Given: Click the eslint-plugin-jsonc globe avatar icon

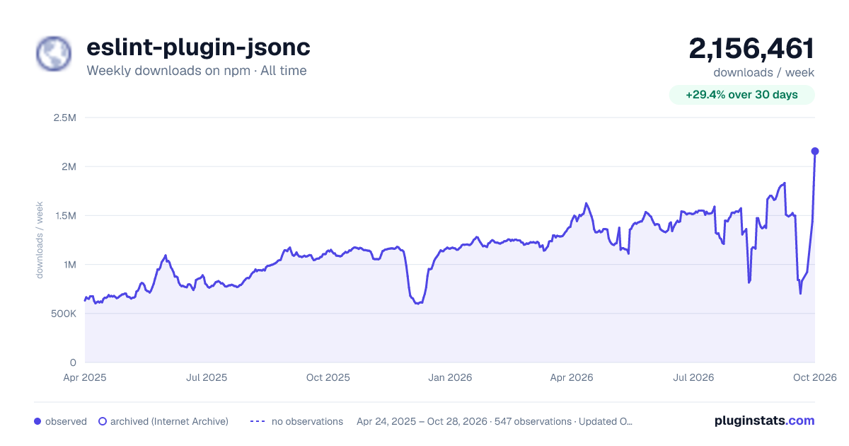Looking at the screenshot, I should [54, 54].
